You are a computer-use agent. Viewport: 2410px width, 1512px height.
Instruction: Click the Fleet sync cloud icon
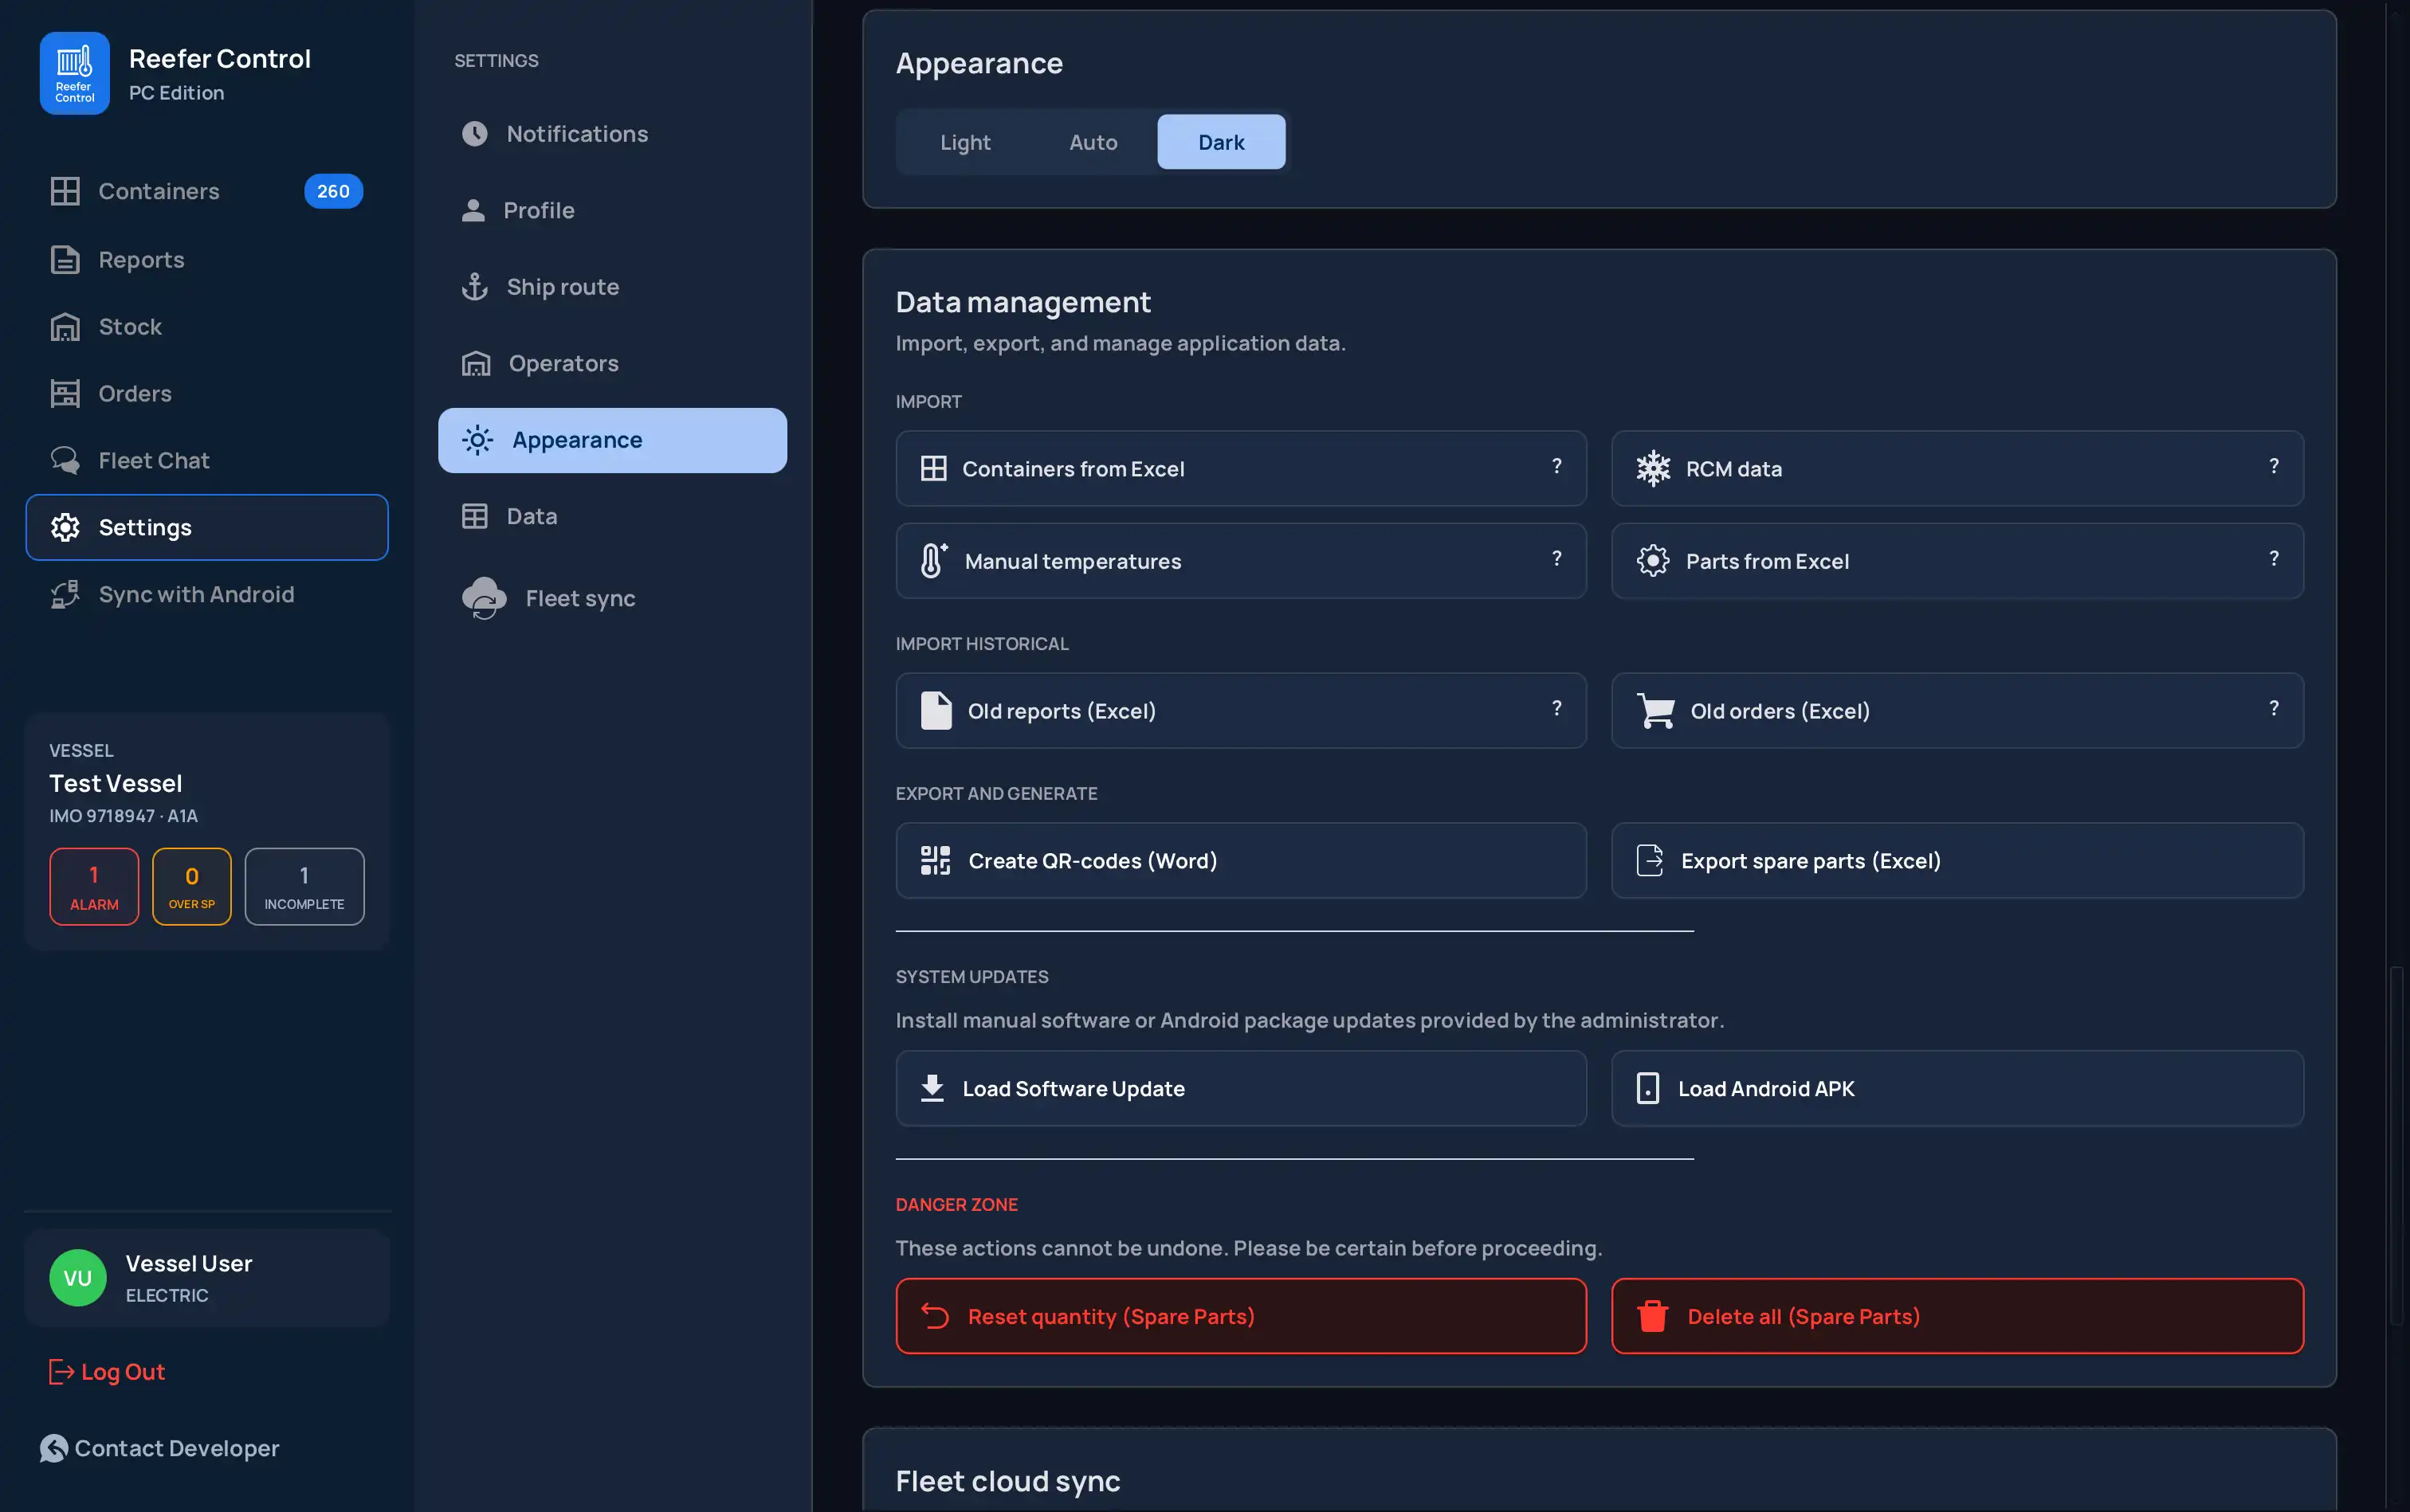click(x=485, y=598)
